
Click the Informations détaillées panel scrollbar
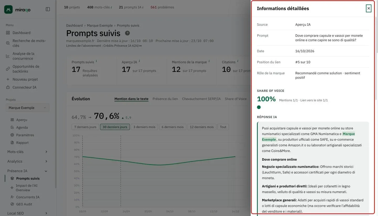[376, 58]
